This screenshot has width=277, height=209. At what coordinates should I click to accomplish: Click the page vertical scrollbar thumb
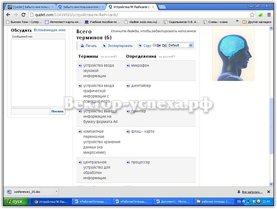coord(271,126)
